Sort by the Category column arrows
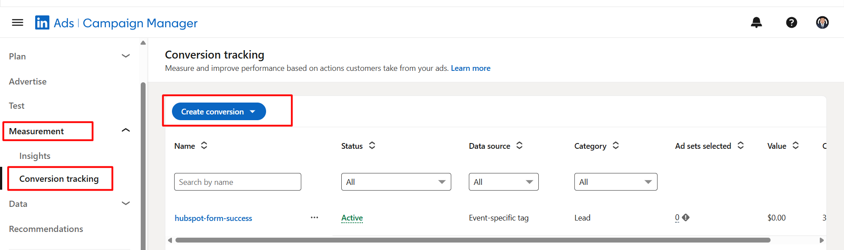The width and height of the screenshot is (844, 250). pyautogui.click(x=616, y=146)
